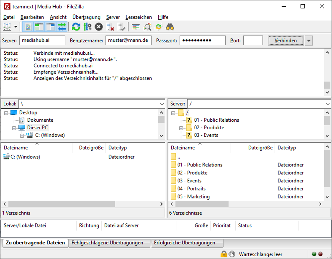
Task: Toggle the message log display
Action: 27,27
